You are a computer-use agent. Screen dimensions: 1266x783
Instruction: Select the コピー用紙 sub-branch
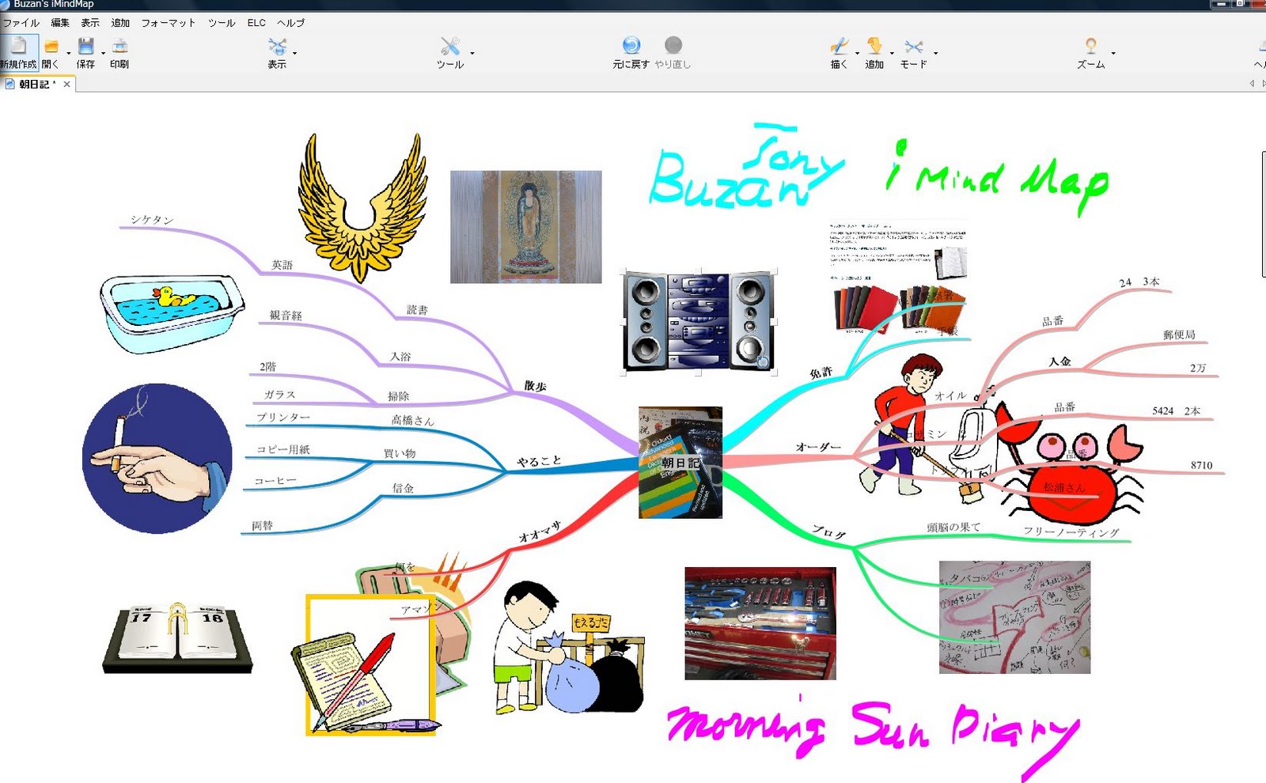coord(283,449)
